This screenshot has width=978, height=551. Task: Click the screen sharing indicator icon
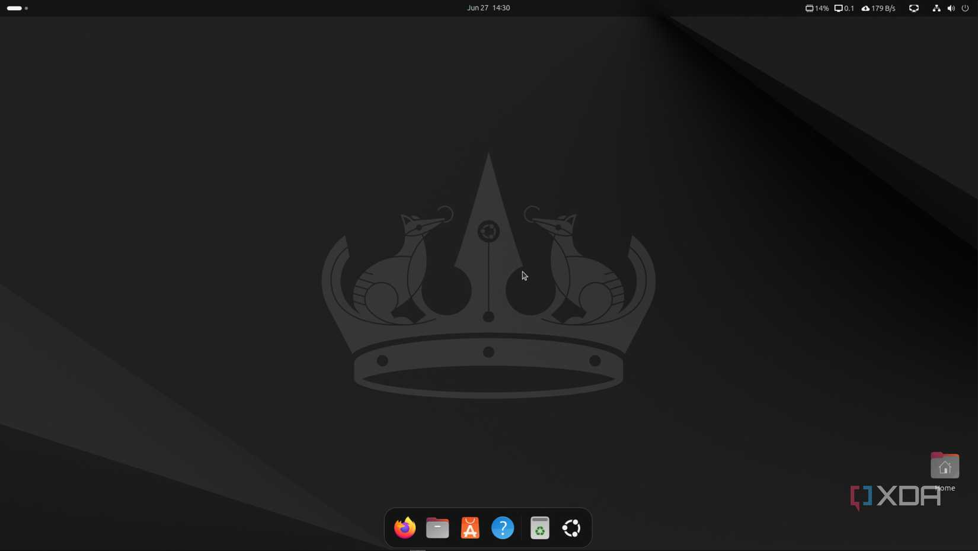click(x=914, y=8)
